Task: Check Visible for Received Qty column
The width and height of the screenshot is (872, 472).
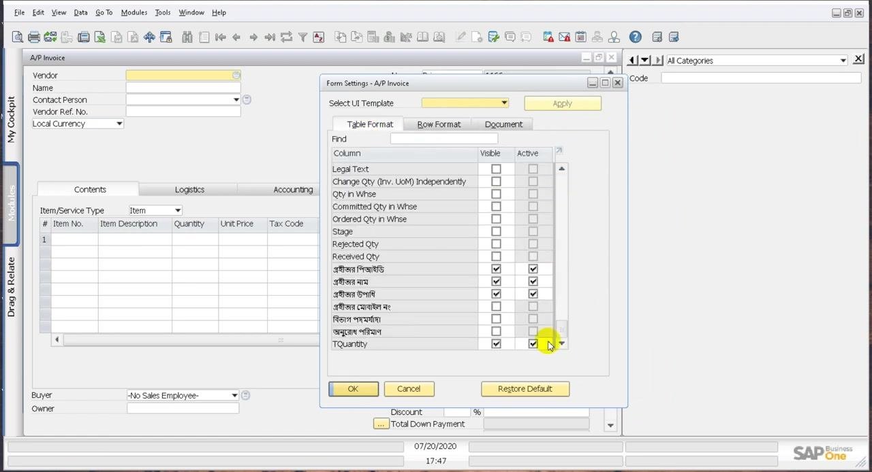Action: click(x=496, y=256)
